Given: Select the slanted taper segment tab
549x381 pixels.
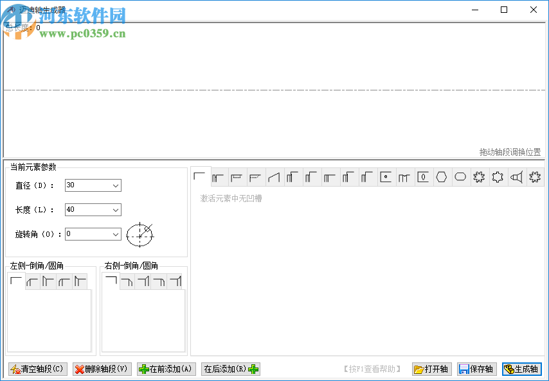Looking at the screenshot, I should tap(274, 178).
